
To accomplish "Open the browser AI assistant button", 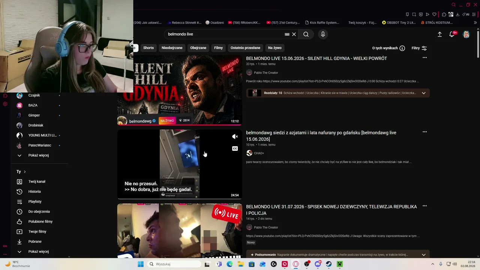I will 466,15.
